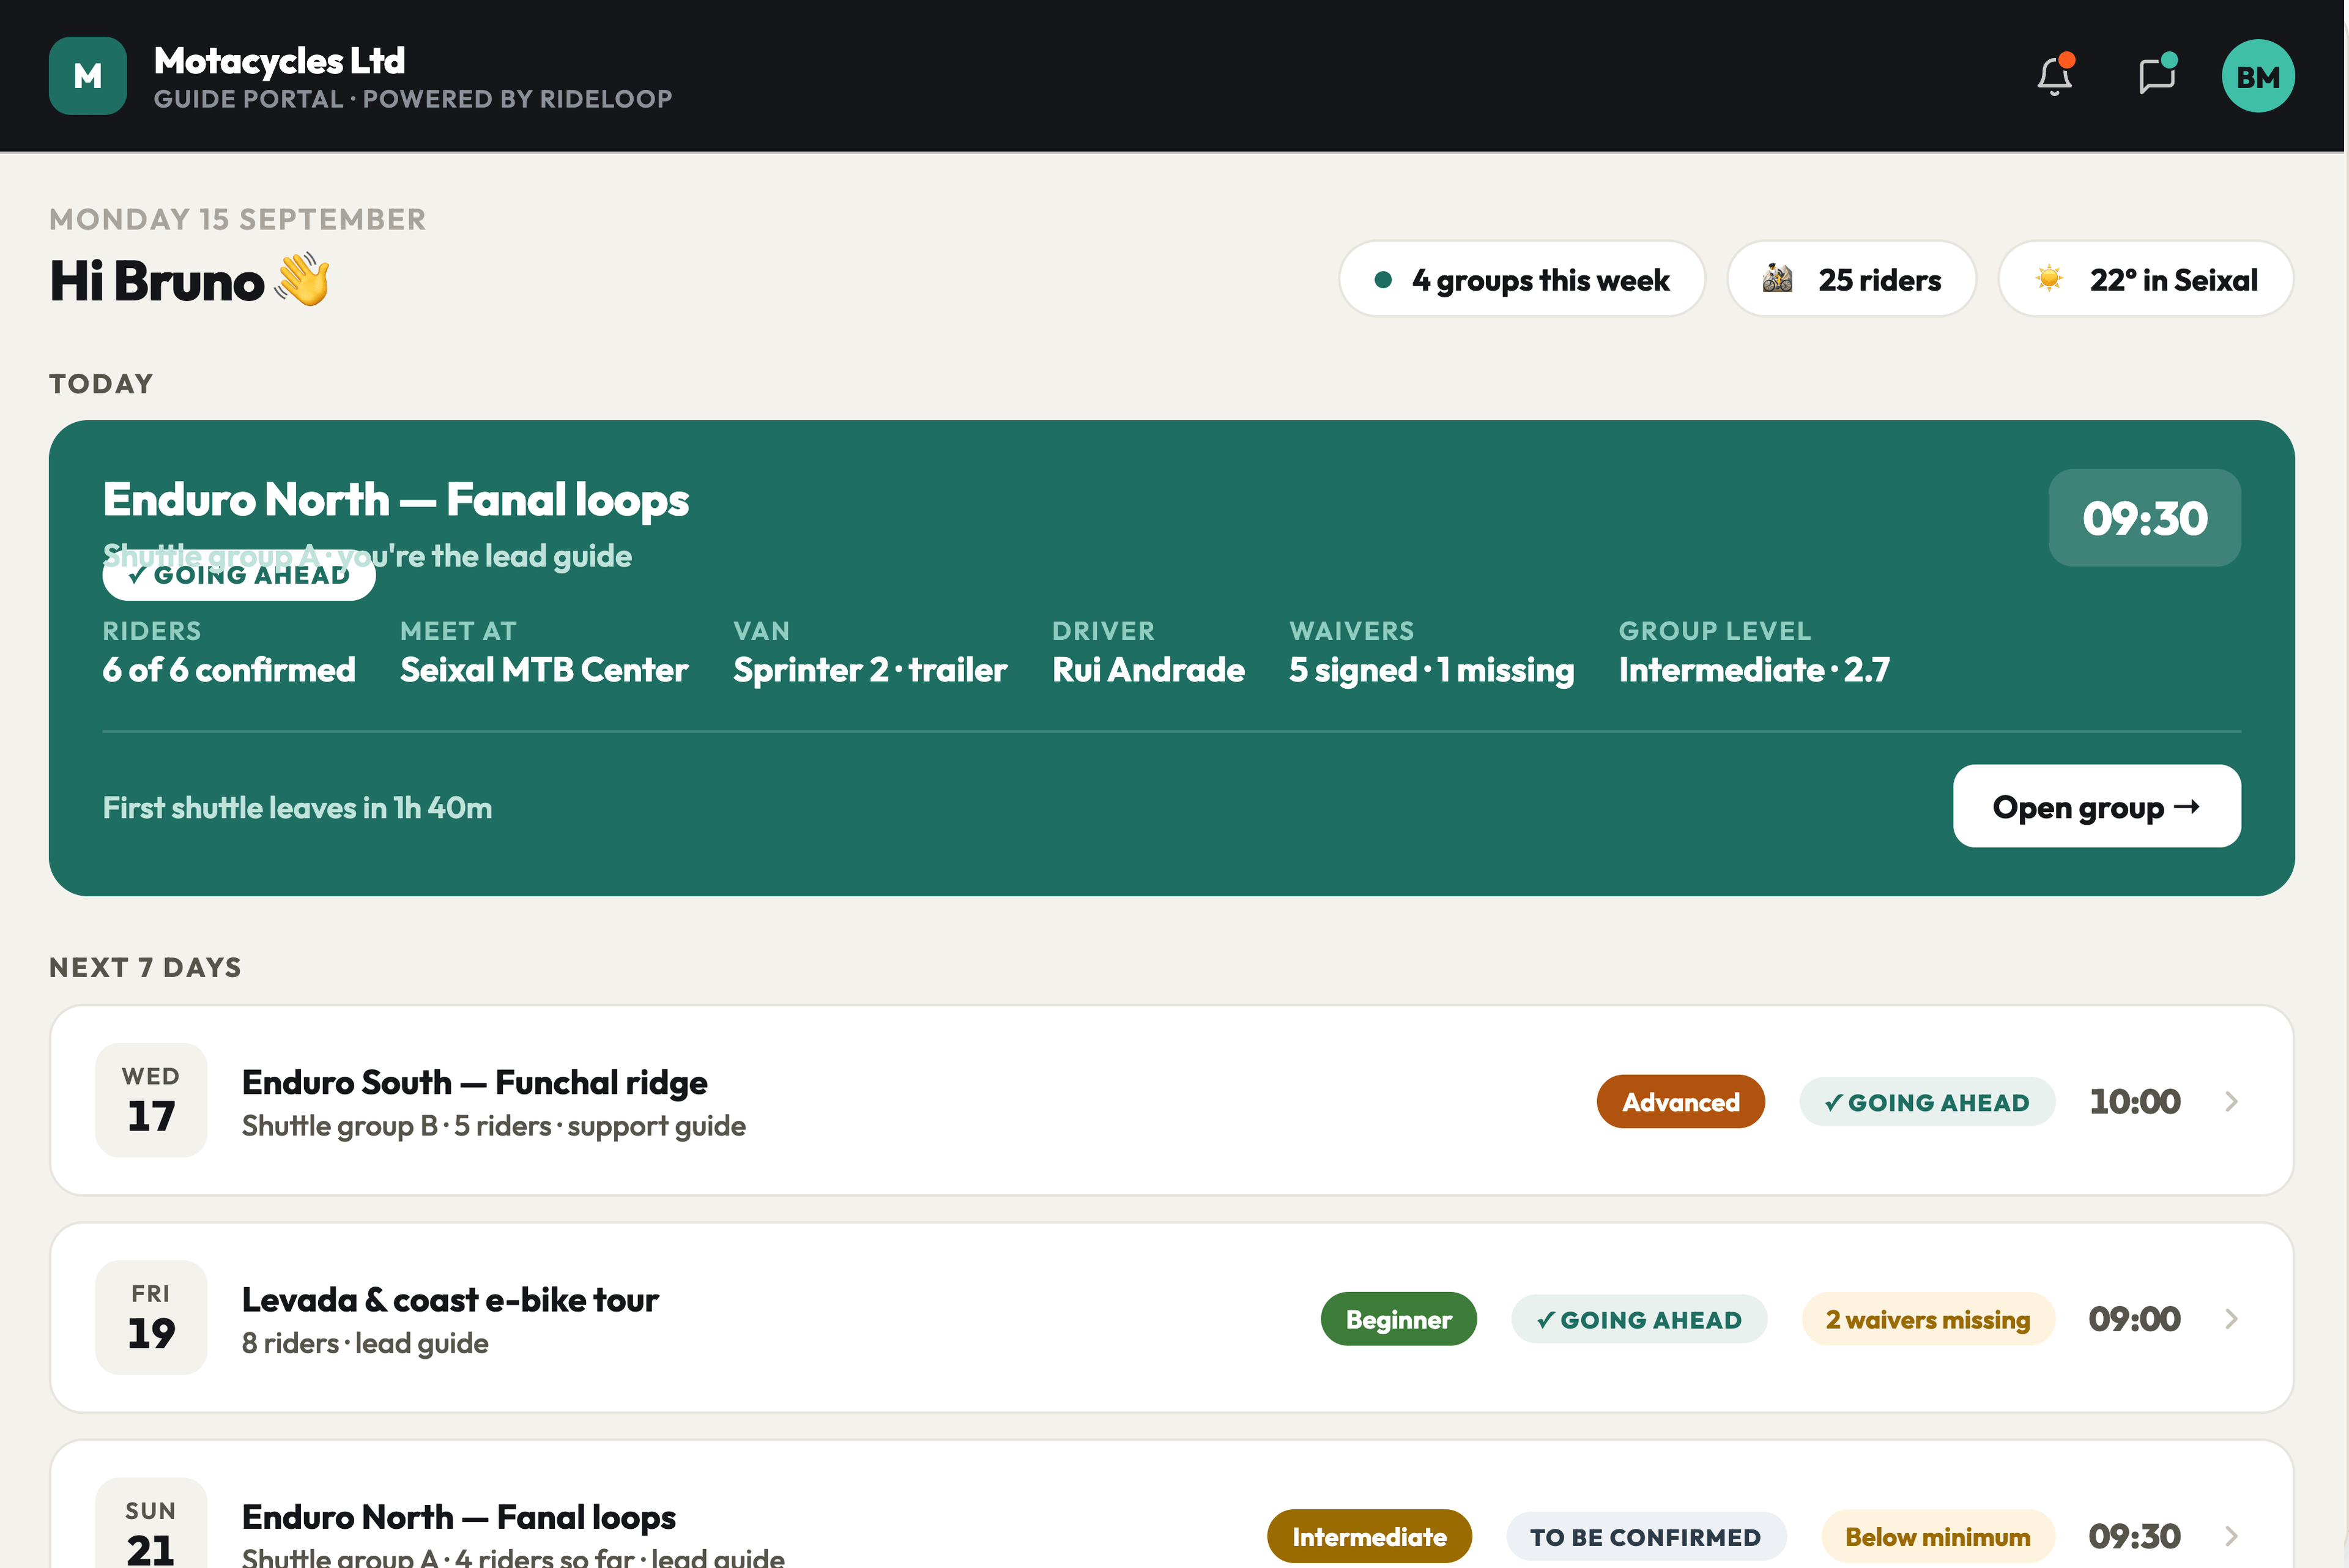Image resolution: width=2349 pixels, height=1568 pixels.
Task: Click the 10:00 time on Funchal ridge
Action: [x=2134, y=1101]
